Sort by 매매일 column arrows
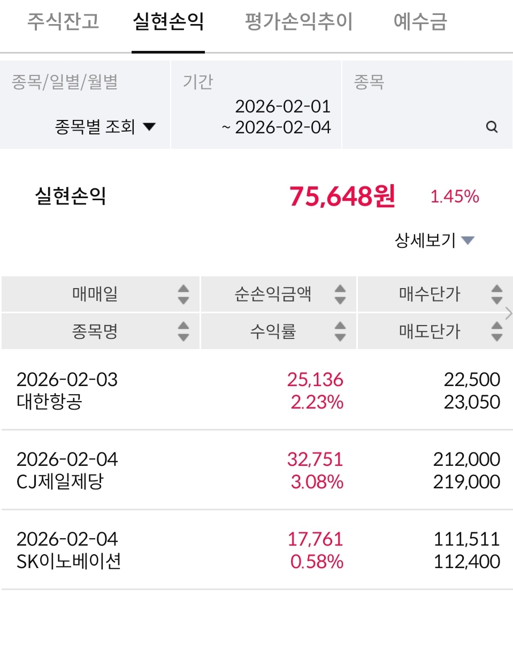 (x=183, y=294)
